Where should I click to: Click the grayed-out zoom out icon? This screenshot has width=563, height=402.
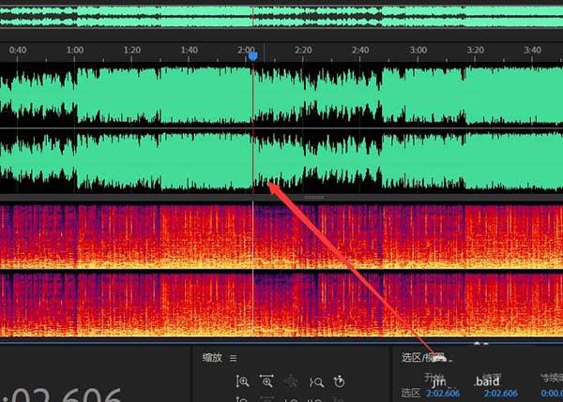pos(290,381)
